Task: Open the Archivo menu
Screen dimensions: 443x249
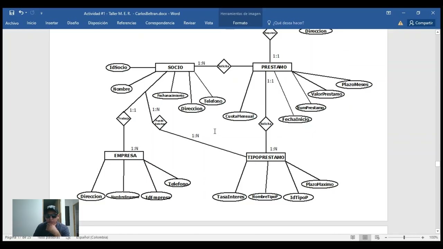Action: coord(12,23)
